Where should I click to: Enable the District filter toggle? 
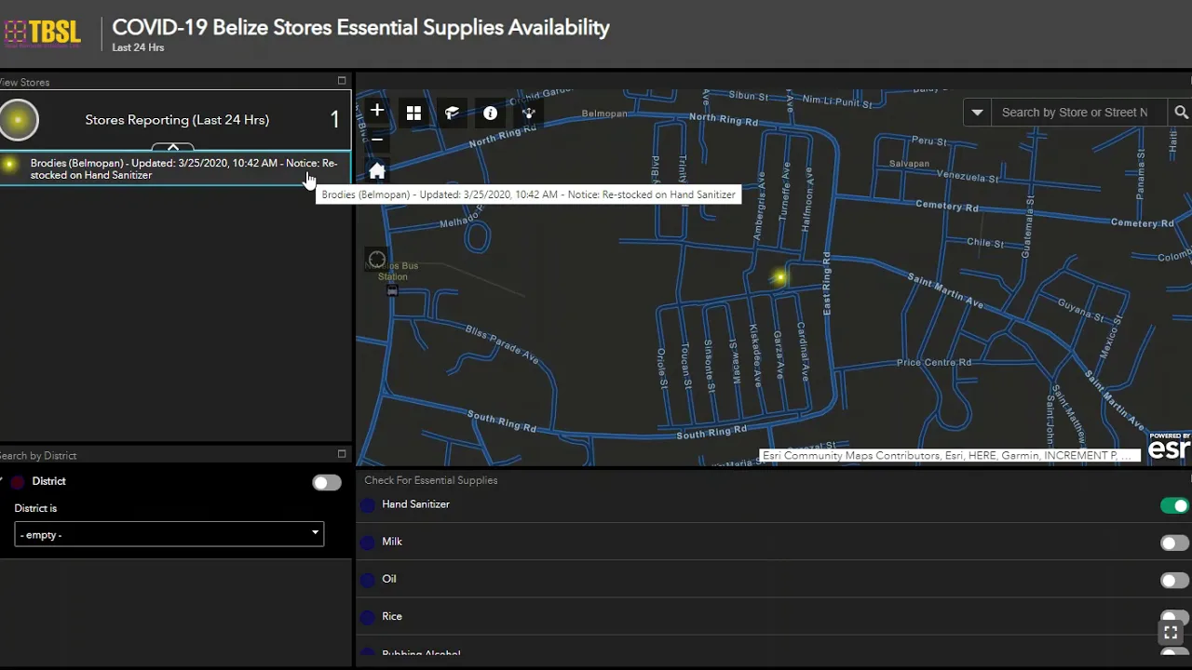[x=327, y=482]
